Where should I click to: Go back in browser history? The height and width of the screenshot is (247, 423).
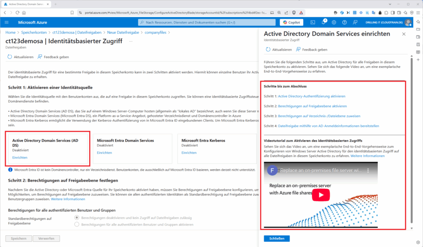click(5, 13)
